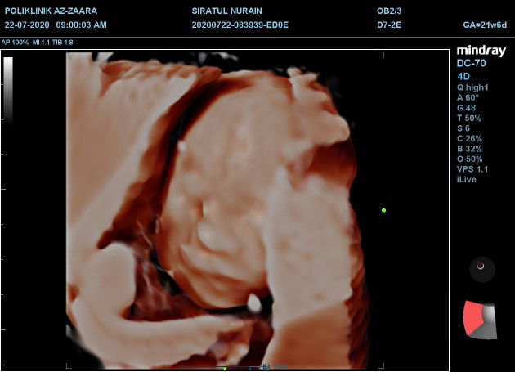This screenshot has width=515, height=372.
Task: Click the mindray logo
Action: point(480,52)
